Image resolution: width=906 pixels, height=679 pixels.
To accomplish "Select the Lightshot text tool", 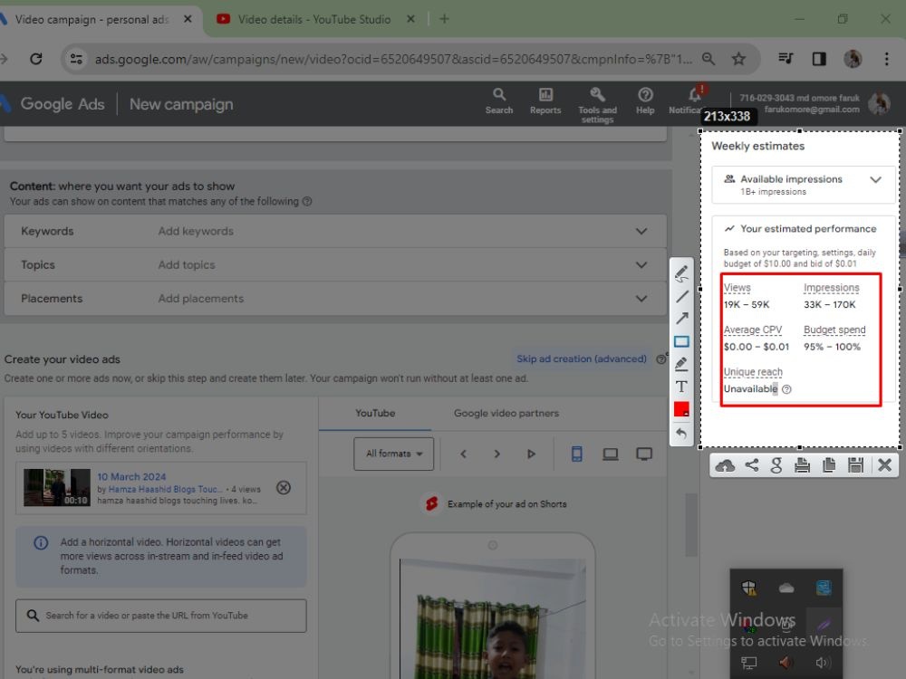I will (x=681, y=387).
